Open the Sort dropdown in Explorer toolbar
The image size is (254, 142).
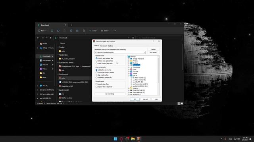point(94,31)
